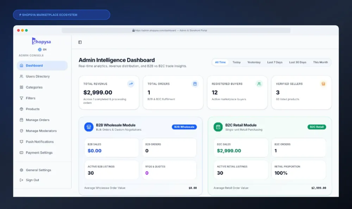This screenshot has height=209, width=352.
Task: Click the Admin Intelligence Dashboard heading
Action: click(x=117, y=60)
